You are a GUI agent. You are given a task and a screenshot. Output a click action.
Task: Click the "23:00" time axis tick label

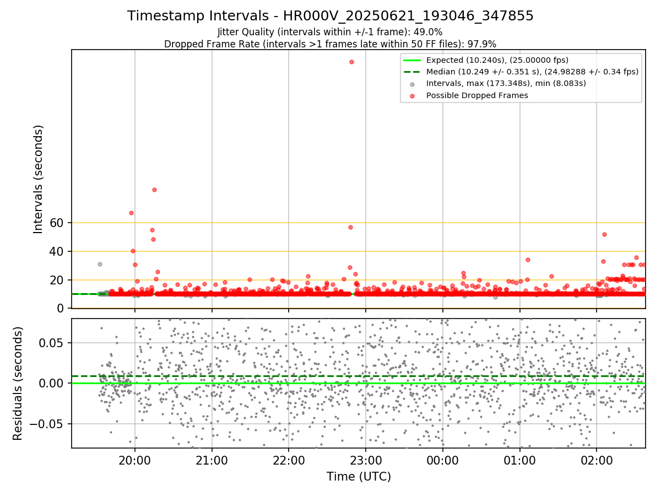366,460
